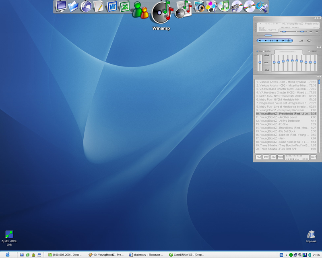Open Winamp from the dock
Viewport: 322px width, 258px height.
(161, 12)
